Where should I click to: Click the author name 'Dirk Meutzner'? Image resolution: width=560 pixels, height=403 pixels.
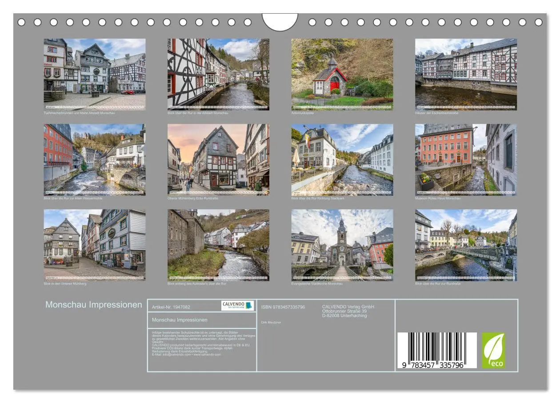pos(271,322)
